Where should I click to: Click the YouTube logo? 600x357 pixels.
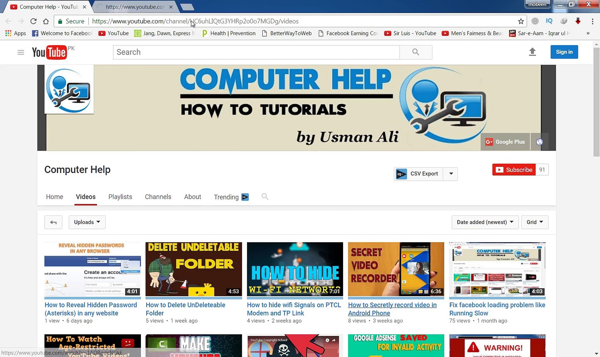click(x=50, y=52)
